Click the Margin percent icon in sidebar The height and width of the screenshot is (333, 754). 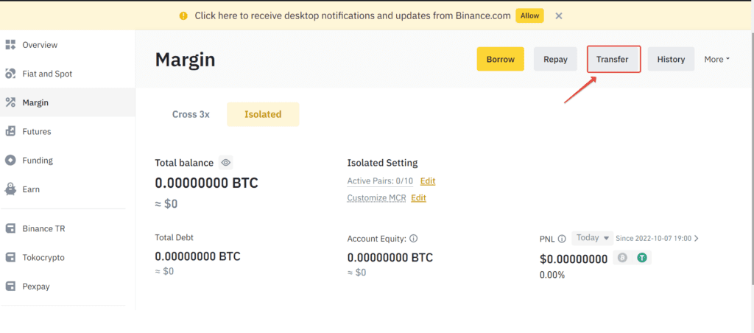pos(10,102)
